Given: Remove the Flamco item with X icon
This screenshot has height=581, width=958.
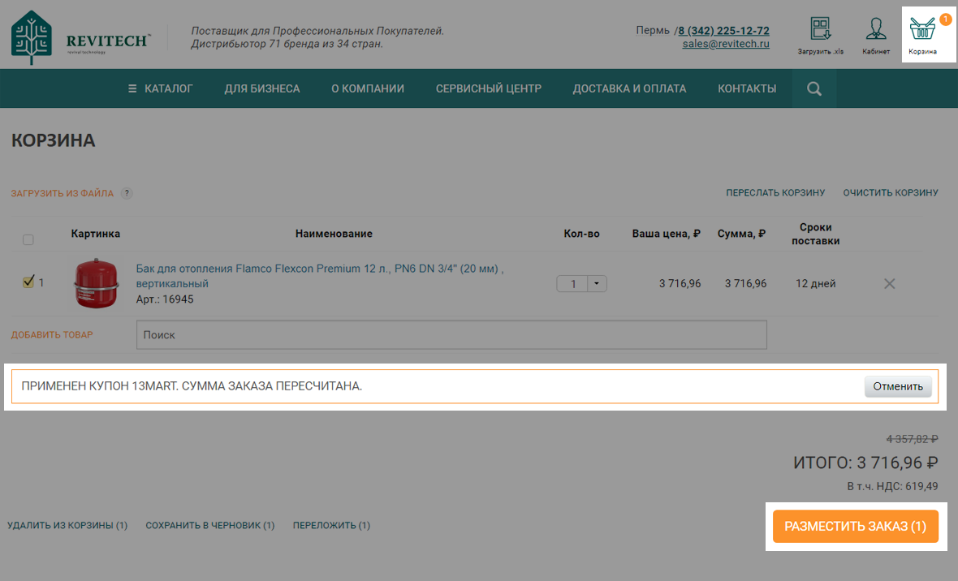Looking at the screenshot, I should 890,283.
